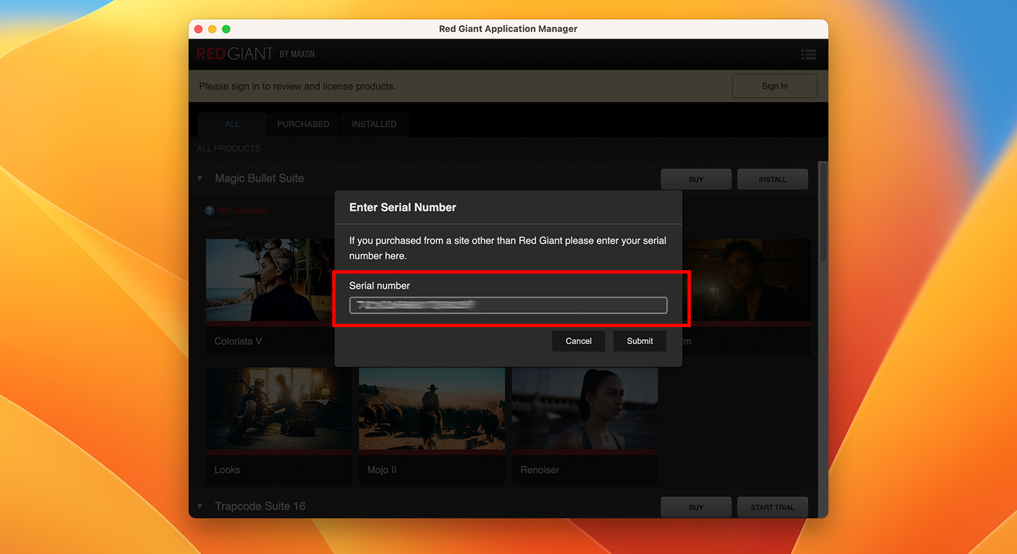This screenshot has height=554, width=1017.
Task: Expand the Trapcode Suite 16 section
Action: [200, 506]
